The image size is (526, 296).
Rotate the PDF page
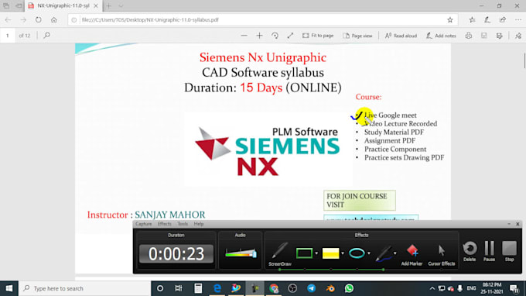[x=275, y=36]
